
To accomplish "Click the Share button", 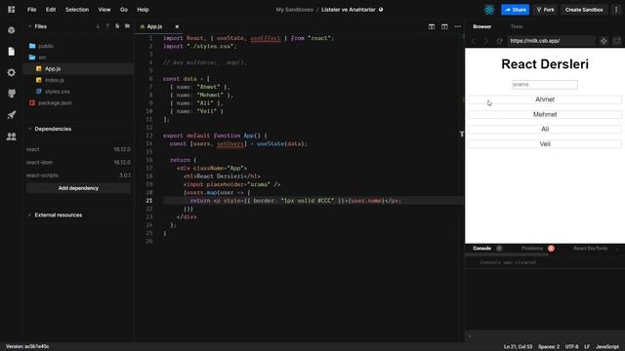I will [x=515, y=10].
